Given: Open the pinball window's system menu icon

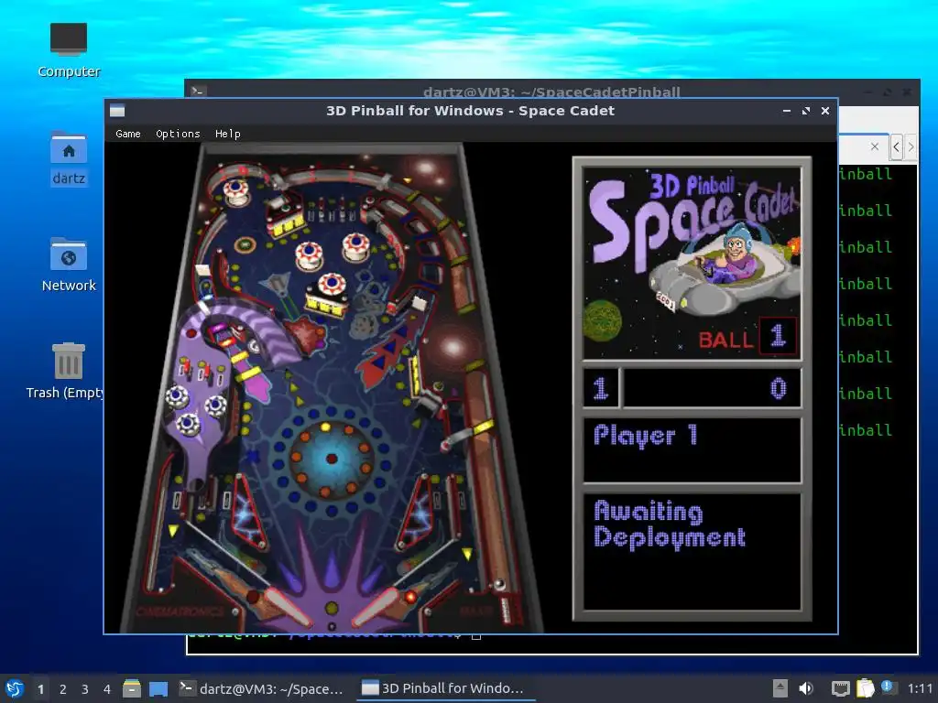Looking at the screenshot, I should (117, 111).
